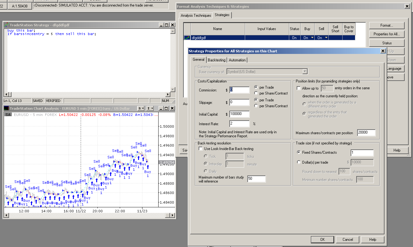Click the NUM indicator in Strategy status bar
The width and height of the screenshot is (413, 247).
165,101
